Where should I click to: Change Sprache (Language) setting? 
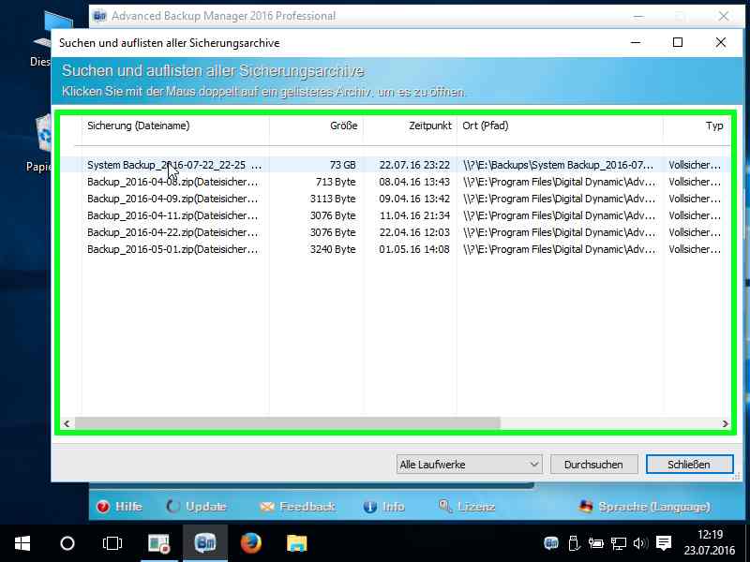click(645, 507)
